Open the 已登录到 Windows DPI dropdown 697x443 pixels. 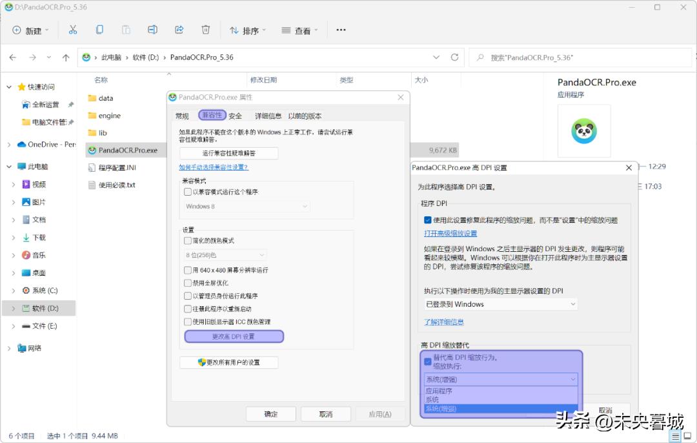(x=500, y=304)
